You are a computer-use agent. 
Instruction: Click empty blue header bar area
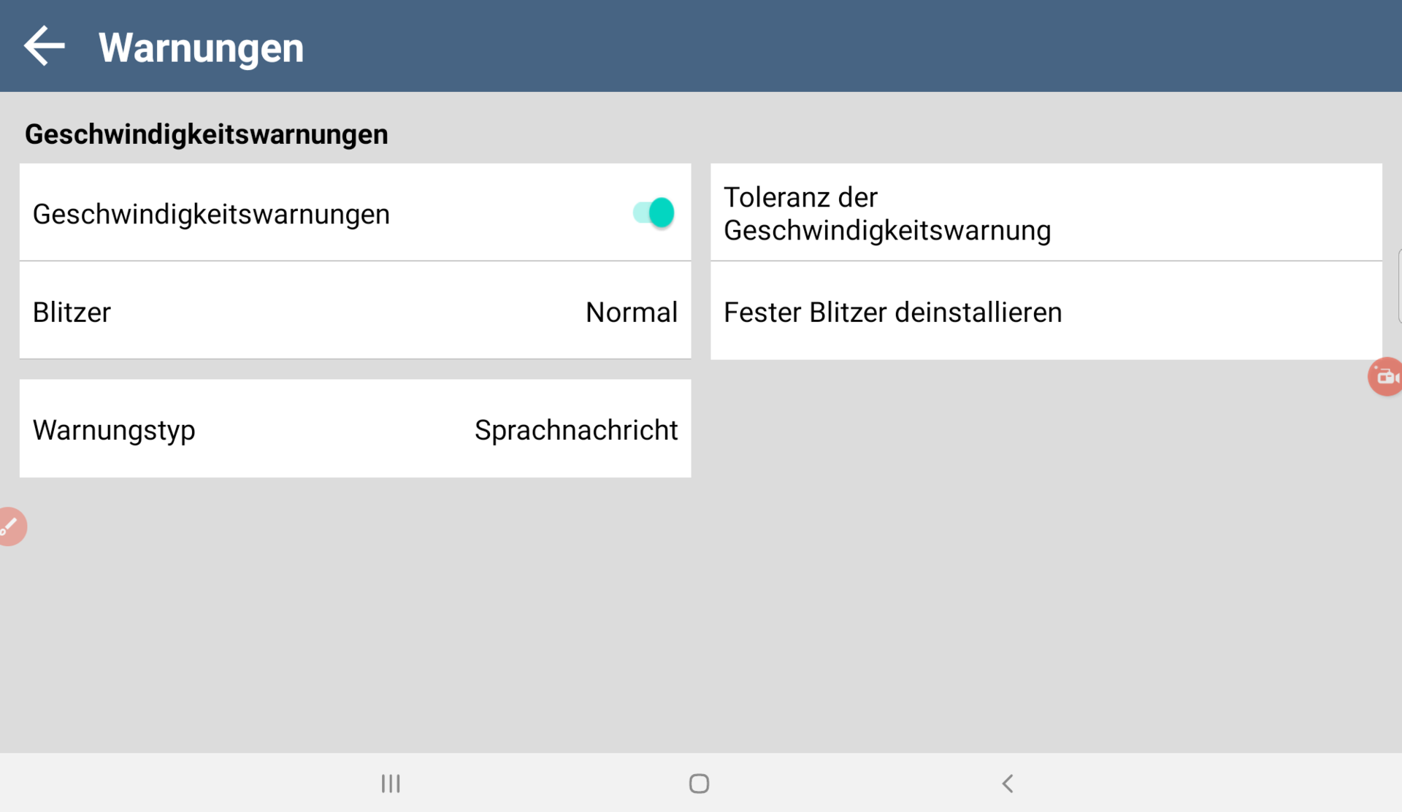point(803,45)
